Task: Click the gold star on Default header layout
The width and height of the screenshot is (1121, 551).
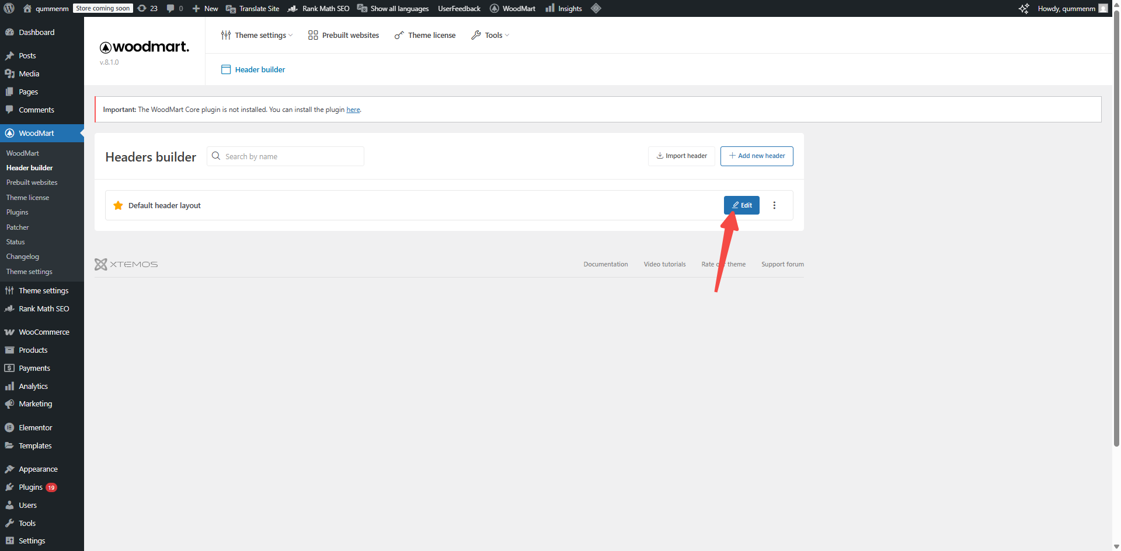Action: tap(118, 205)
